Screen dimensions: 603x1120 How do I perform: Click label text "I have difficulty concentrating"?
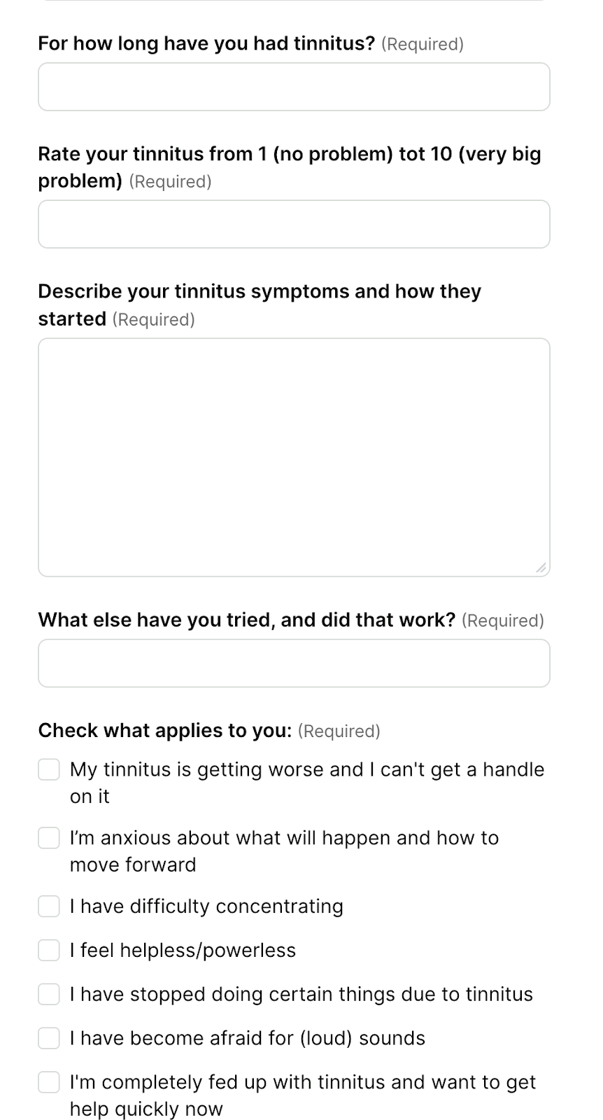(x=206, y=906)
